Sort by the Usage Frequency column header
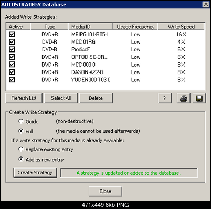 click(x=135, y=27)
